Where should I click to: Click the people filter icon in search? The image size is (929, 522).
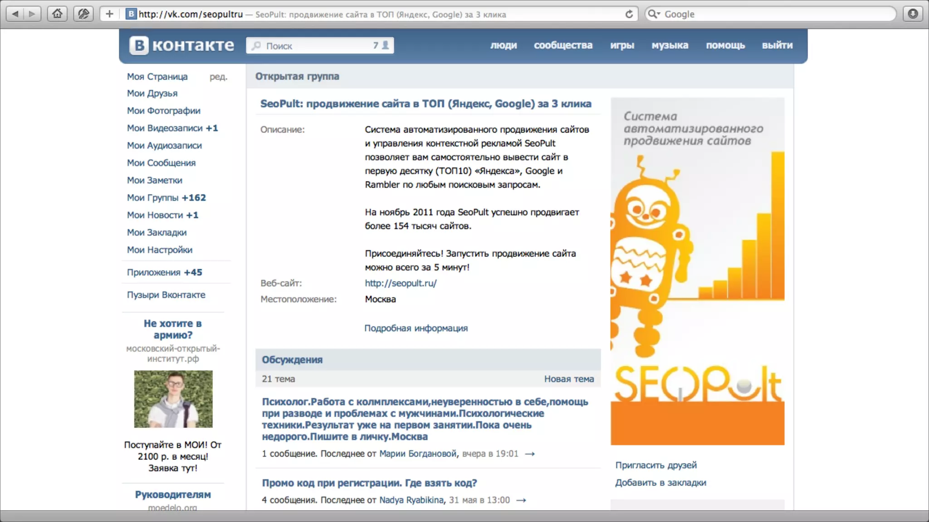click(385, 45)
